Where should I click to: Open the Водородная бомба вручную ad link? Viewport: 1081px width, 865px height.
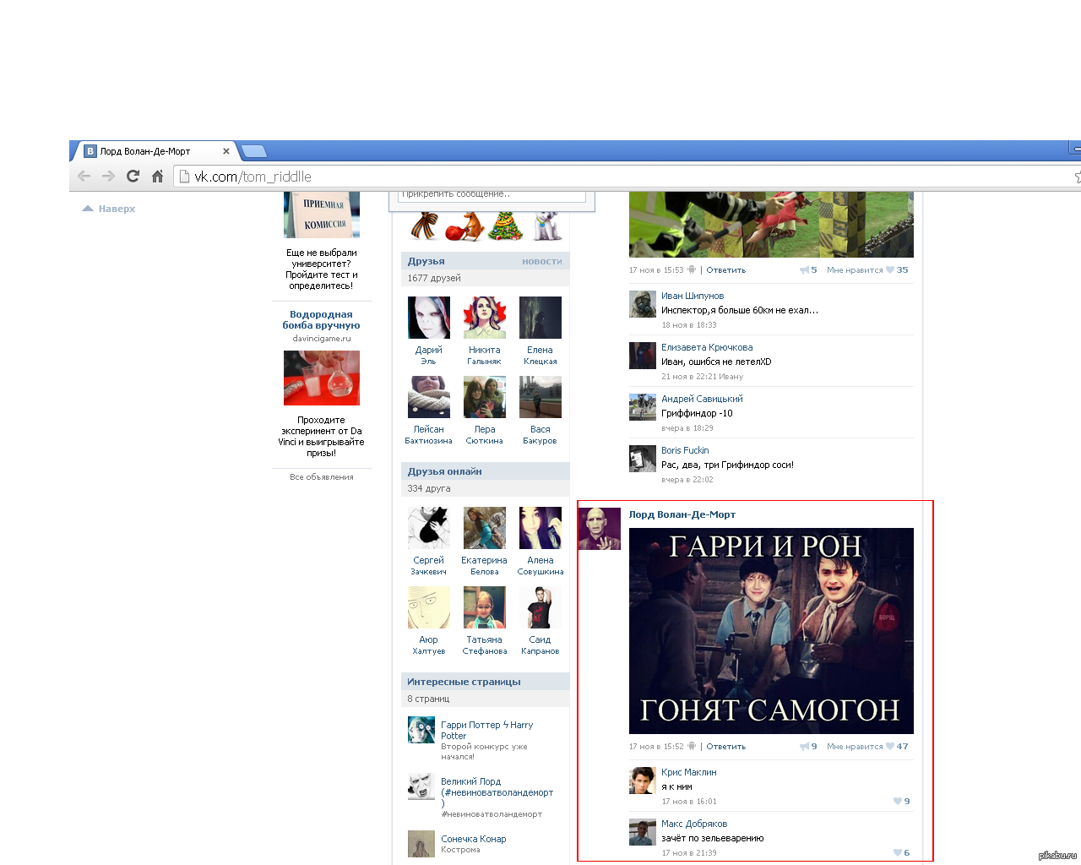[321, 319]
